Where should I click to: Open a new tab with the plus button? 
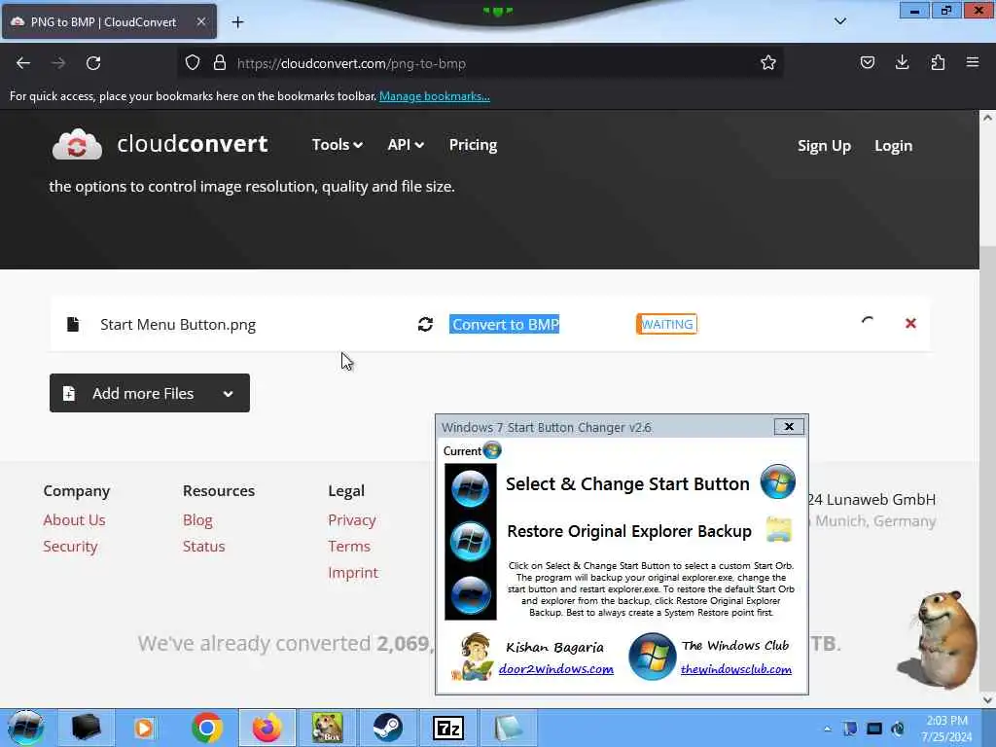coord(237,22)
